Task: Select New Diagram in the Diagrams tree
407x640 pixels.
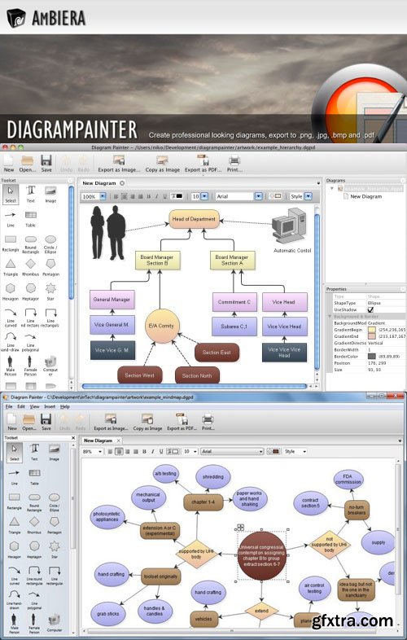Action: coord(365,196)
